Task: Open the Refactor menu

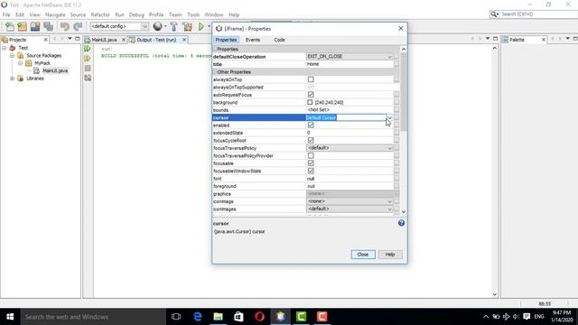Action: 100,14
